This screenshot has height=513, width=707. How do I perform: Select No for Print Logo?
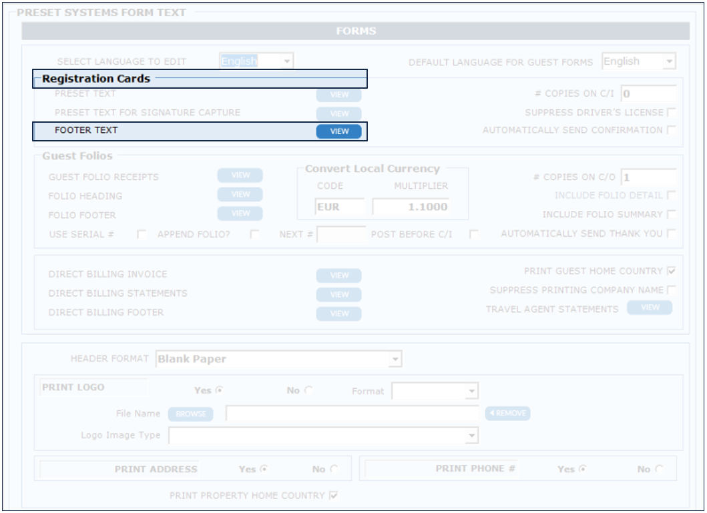[x=309, y=390]
